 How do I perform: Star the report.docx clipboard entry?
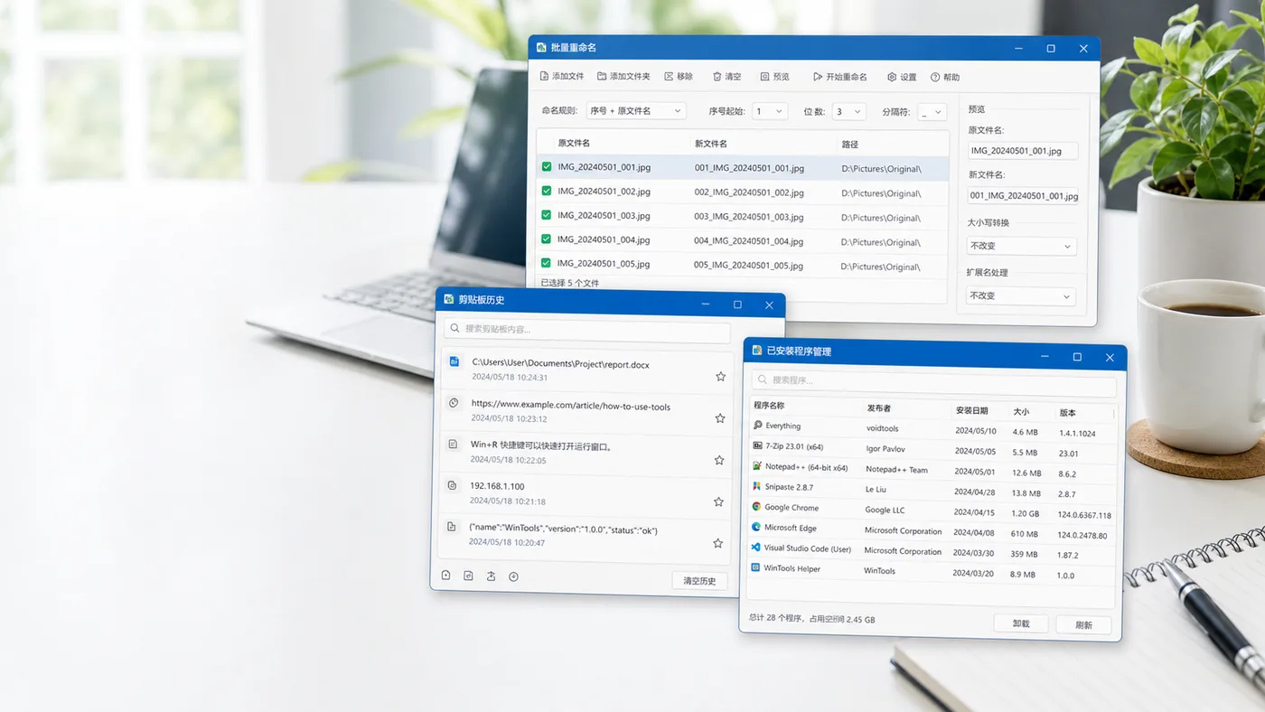(x=721, y=376)
